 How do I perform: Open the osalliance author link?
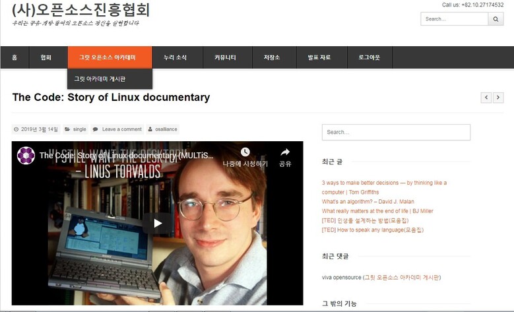[x=166, y=129]
